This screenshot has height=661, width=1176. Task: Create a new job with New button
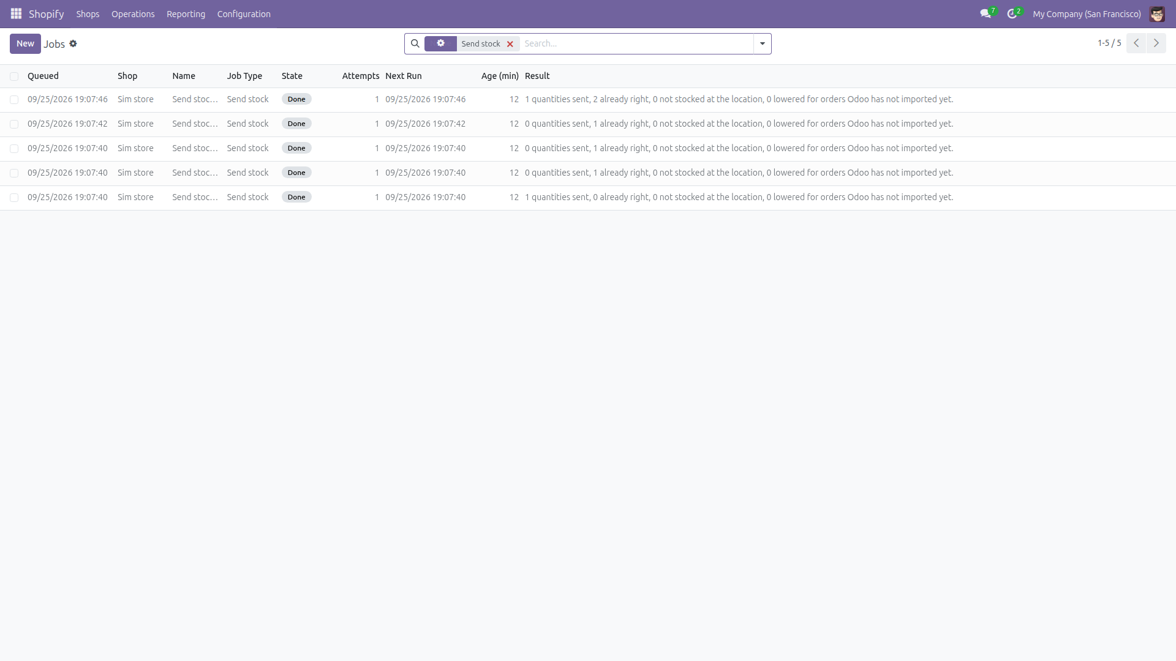25,43
